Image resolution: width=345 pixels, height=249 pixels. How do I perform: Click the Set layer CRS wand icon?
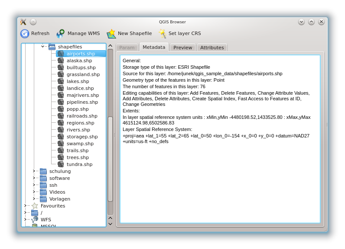coord(163,34)
